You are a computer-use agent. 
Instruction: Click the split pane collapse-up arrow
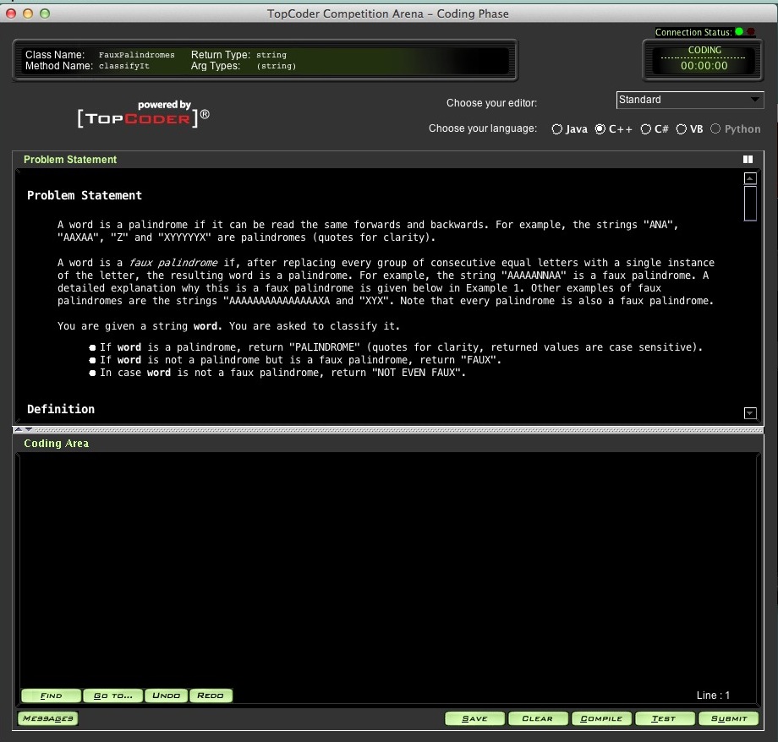tap(19, 430)
